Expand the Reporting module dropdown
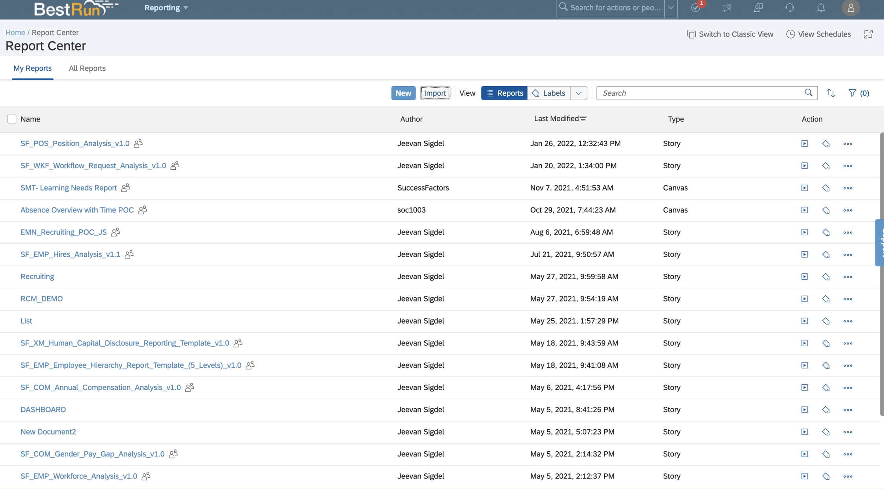 coord(165,7)
